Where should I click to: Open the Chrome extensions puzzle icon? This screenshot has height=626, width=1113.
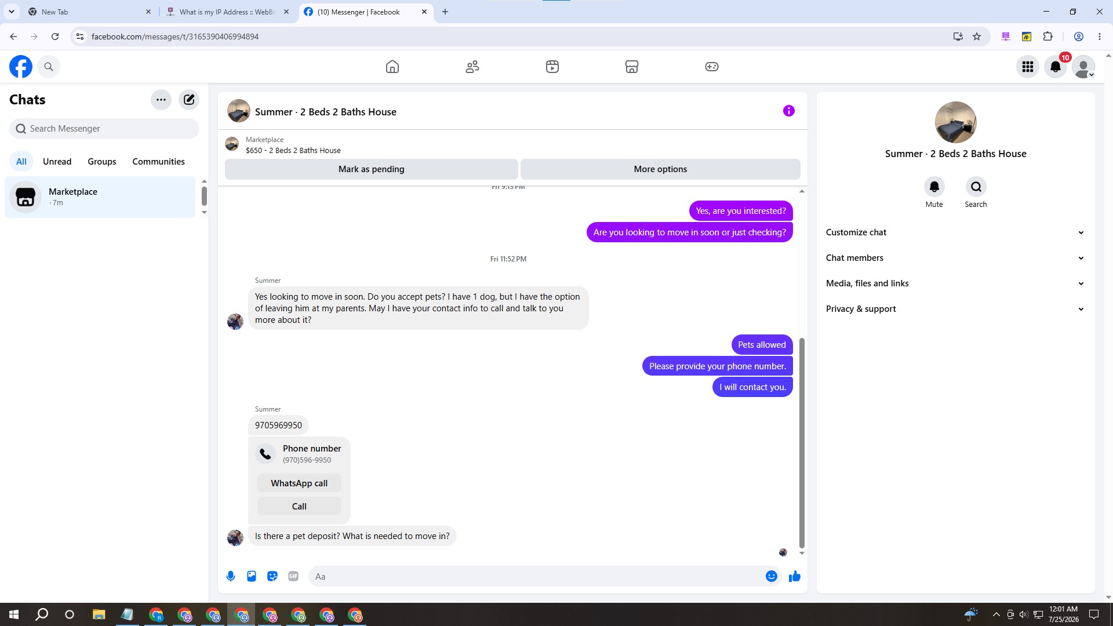[1047, 37]
